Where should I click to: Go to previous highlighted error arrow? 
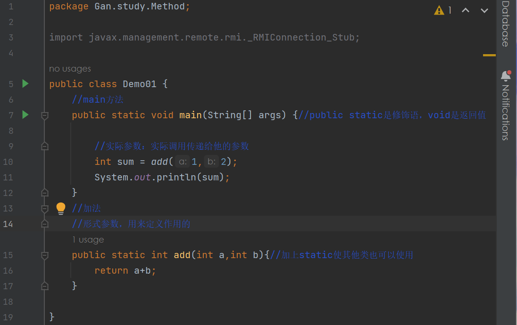pyautogui.click(x=465, y=10)
